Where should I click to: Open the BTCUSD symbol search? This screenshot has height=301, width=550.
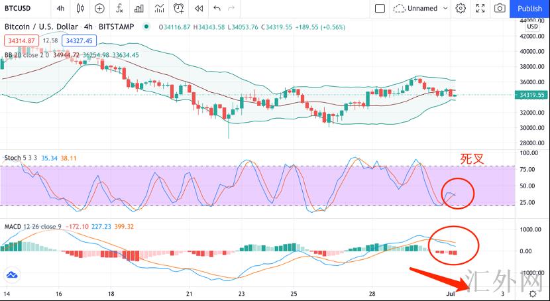tap(17, 9)
